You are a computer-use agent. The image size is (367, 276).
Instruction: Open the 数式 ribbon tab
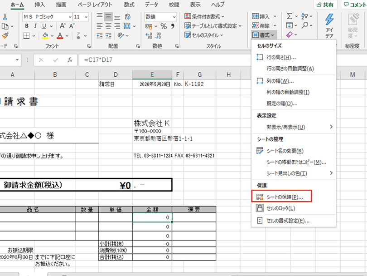(x=129, y=5)
